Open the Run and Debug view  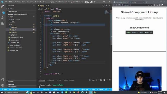[x=3, y=17]
